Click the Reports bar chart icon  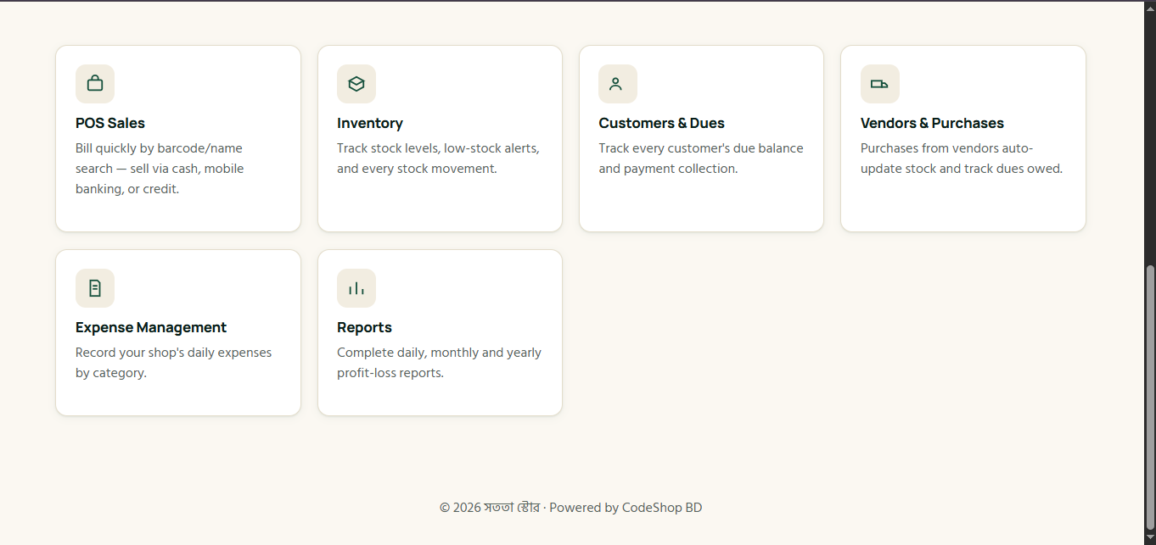coord(356,288)
